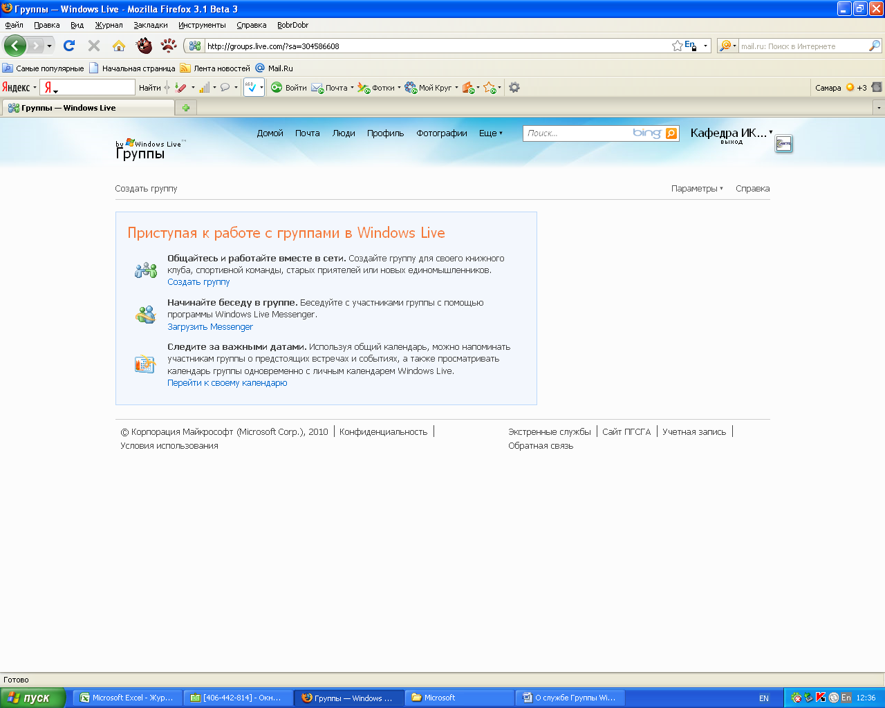Image resolution: width=885 pixels, height=708 pixels.
Task: Go back with the green Back arrow
Action: click(x=15, y=46)
